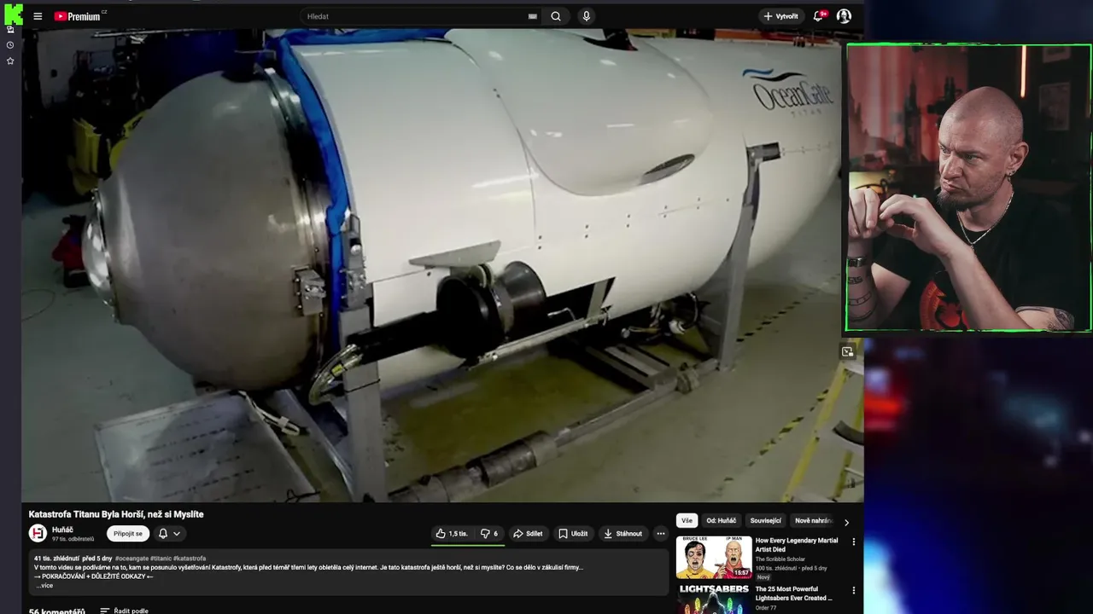
Task: Click the #katastrofa hashtag
Action: coord(190,559)
